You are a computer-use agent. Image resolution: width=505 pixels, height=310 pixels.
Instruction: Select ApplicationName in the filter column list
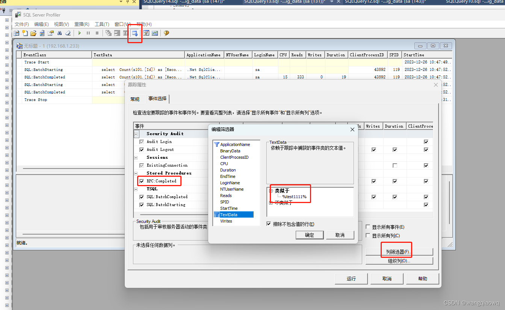click(x=235, y=144)
